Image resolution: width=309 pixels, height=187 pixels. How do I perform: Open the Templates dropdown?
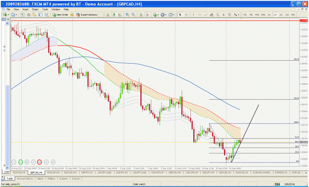click(x=171, y=15)
